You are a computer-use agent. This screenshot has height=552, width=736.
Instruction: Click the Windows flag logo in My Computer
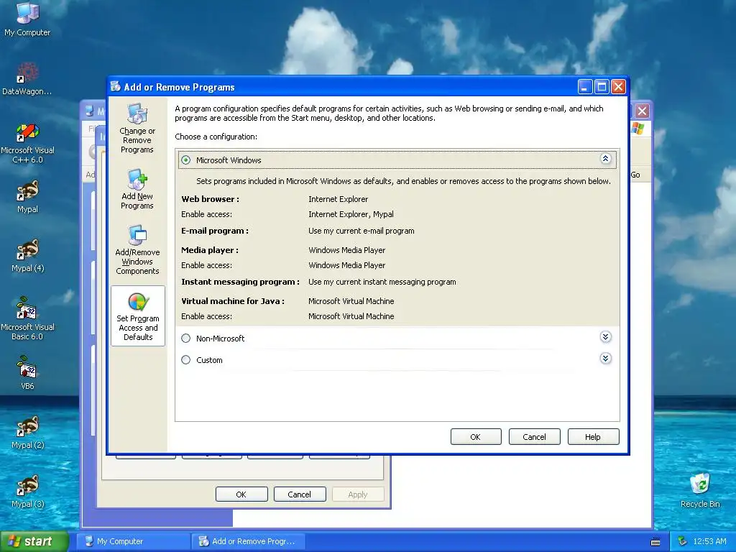coord(638,128)
